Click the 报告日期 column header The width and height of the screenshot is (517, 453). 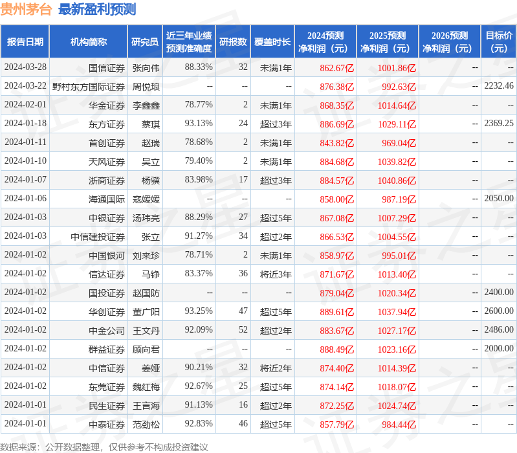point(25,41)
